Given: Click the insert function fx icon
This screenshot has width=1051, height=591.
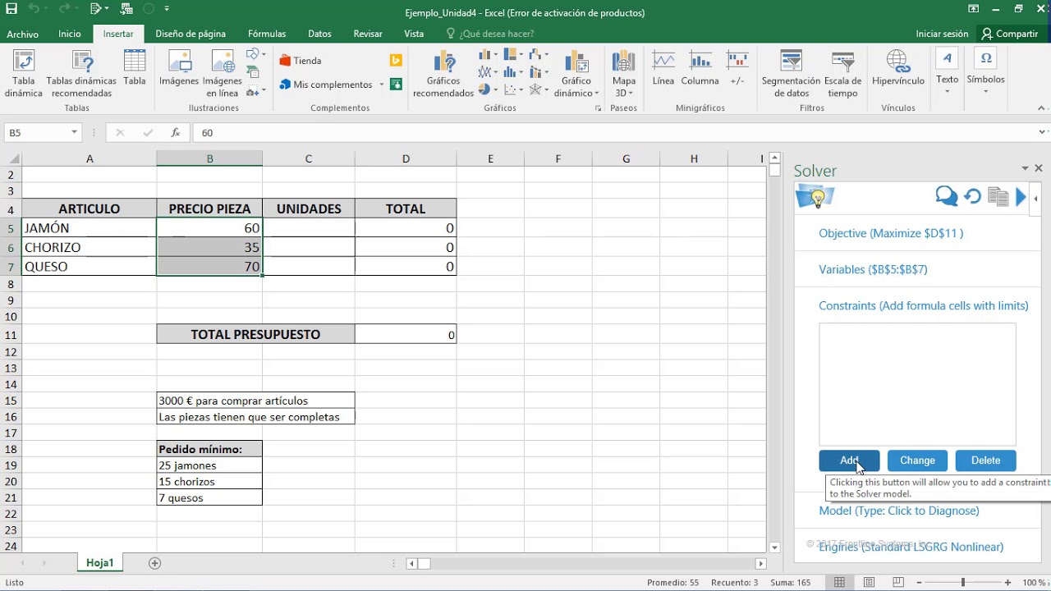Looking at the screenshot, I should click(x=175, y=132).
